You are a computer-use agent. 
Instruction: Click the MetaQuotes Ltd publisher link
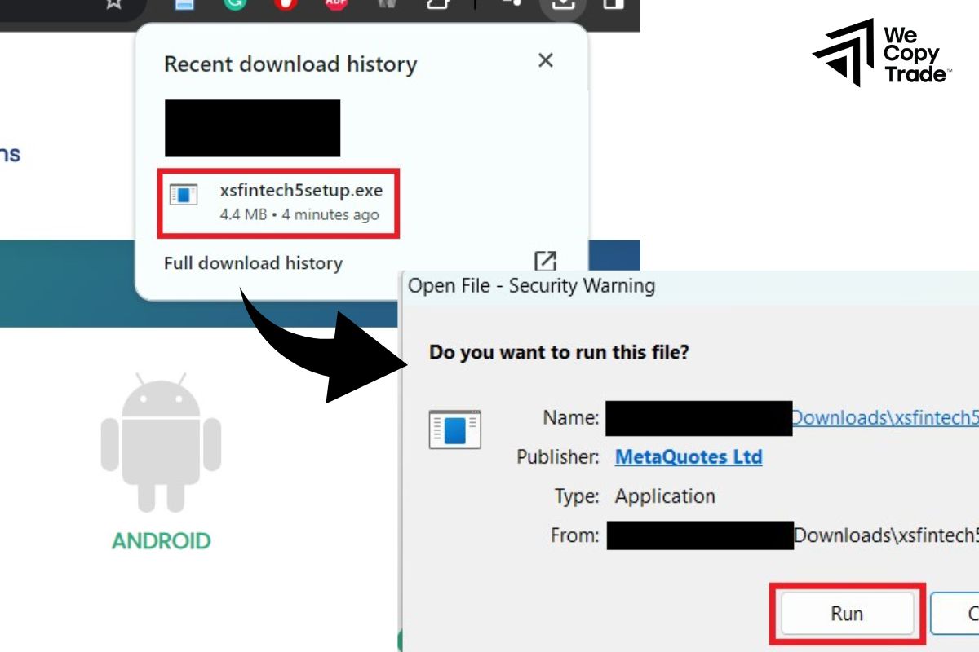coord(688,457)
